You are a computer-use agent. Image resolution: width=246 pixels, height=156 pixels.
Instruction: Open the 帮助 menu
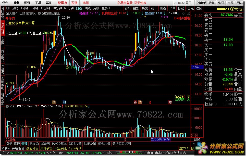49,3
